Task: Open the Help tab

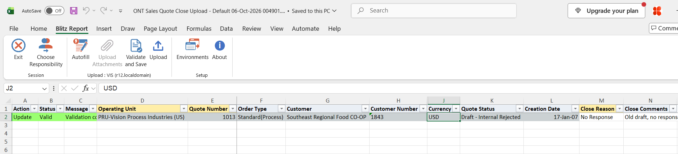Action: pyautogui.click(x=334, y=29)
